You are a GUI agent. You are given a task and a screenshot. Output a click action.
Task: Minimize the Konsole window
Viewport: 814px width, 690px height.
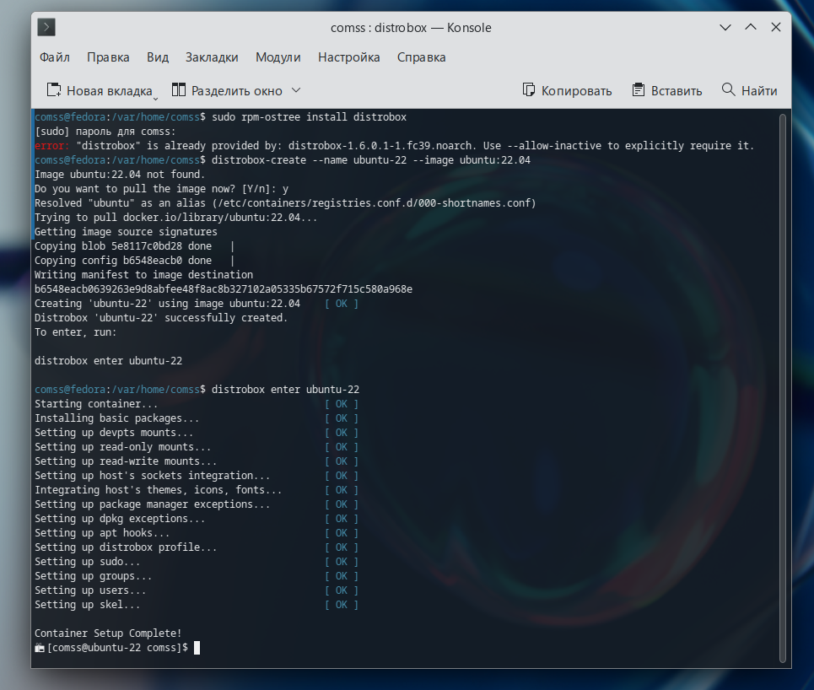pos(725,27)
